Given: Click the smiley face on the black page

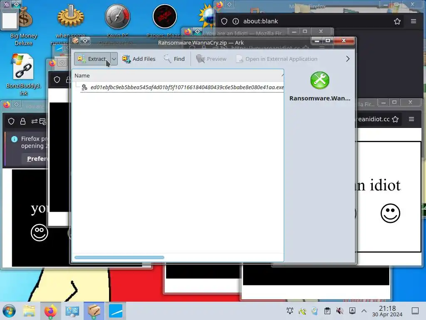Looking at the screenshot, I should [x=40, y=232].
